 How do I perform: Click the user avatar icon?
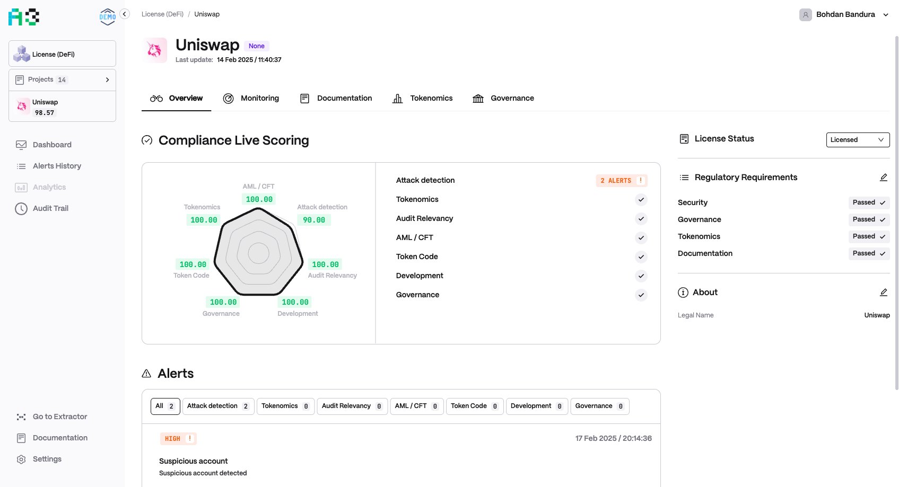click(x=805, y=15)
